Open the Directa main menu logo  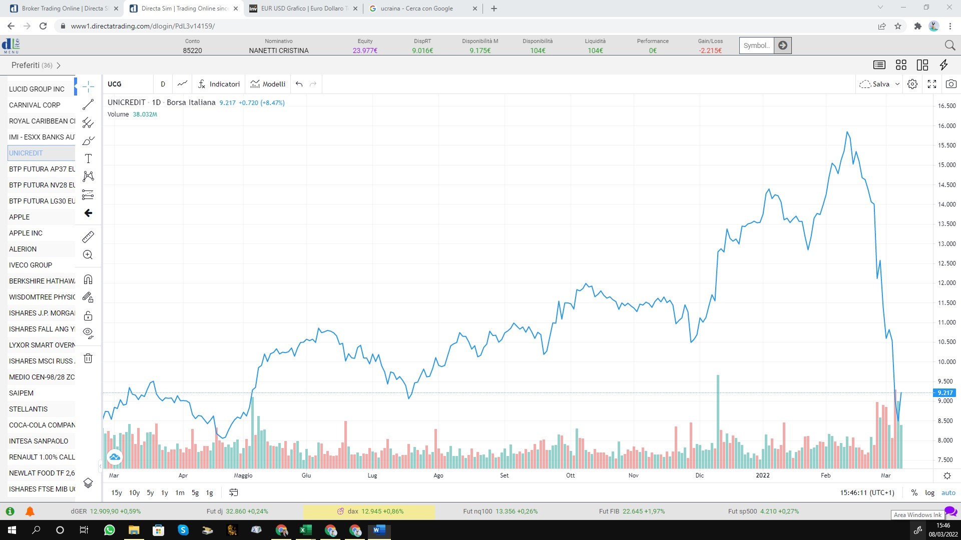click(x=11, y=45)
